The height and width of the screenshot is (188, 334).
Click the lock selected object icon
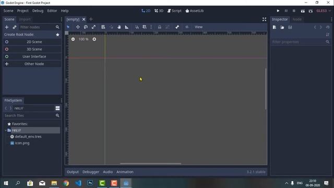(x=160, y=27)
